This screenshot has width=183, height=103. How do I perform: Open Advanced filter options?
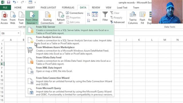pyautogui.click(x=118, y=22)
